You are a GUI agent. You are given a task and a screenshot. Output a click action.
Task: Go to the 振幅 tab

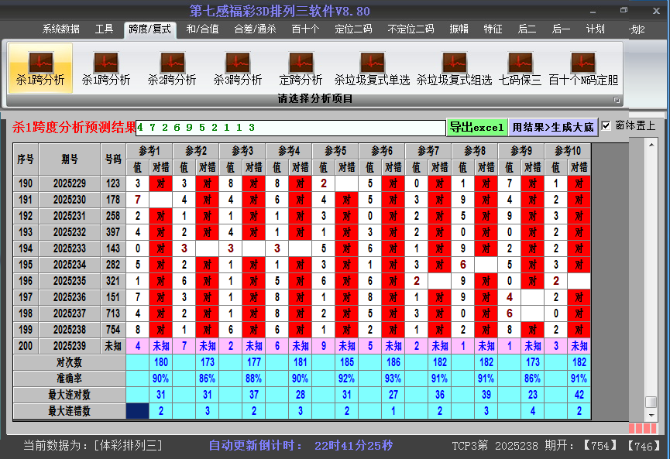(459, 29)
